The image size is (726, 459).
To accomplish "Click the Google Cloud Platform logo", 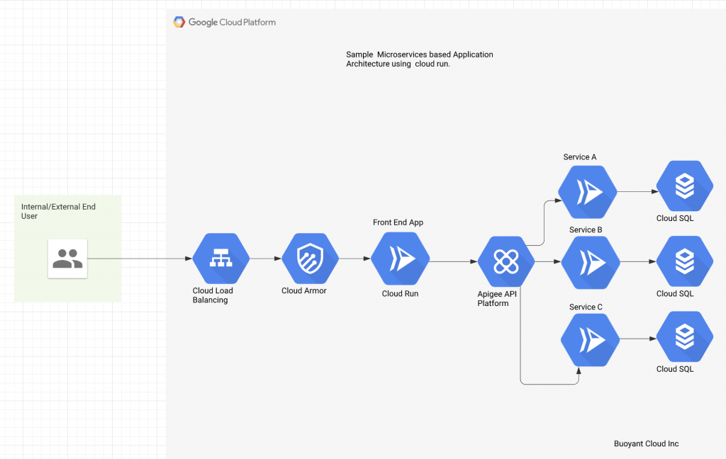I will coord(225,22).
